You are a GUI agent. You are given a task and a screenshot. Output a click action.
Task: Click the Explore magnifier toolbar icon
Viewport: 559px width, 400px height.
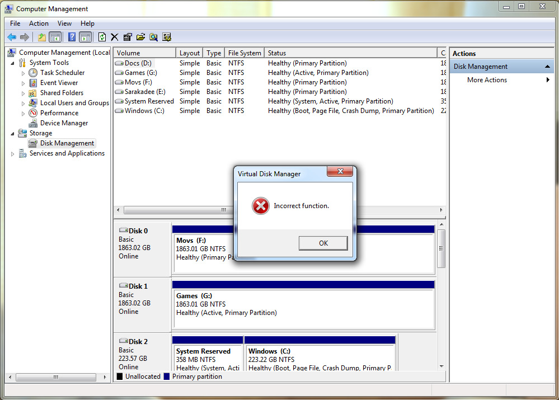pyautogui.click(x=154, y=37)
